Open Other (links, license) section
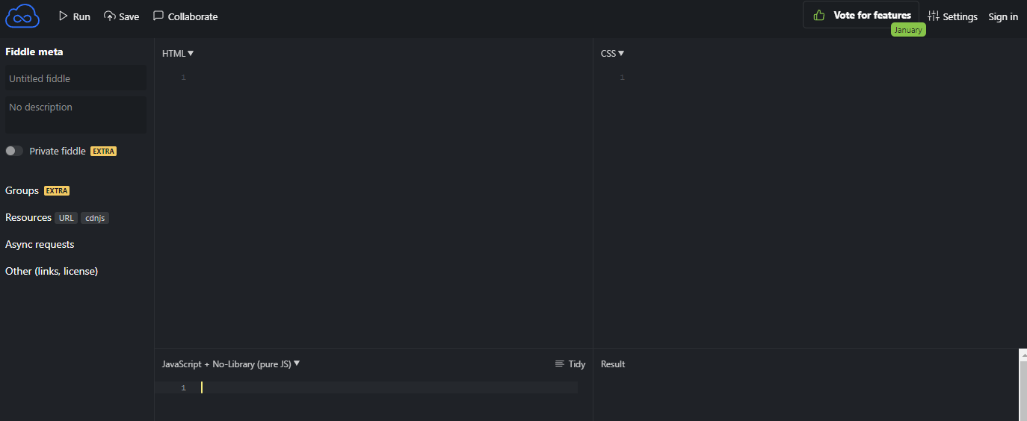1027x421 pixels. point(52,271)
